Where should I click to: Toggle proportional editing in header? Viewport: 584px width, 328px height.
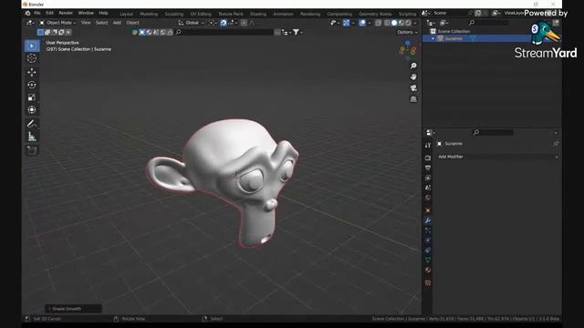[x=244, y=23]
